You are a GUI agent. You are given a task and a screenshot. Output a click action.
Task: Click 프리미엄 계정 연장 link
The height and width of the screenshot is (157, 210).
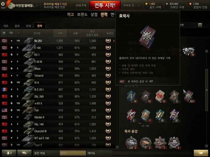tap(54, 7)
